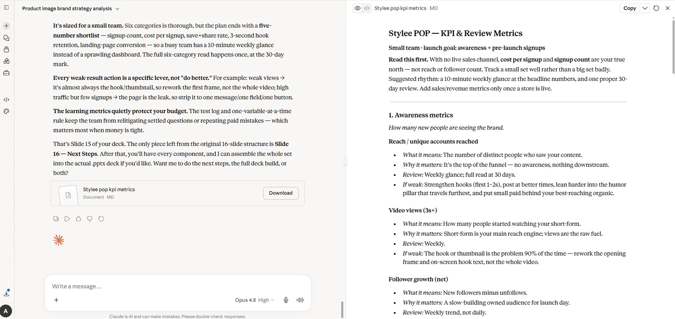Image resolution: width=675 pixels, height=319 pixels.
Task: Click the 'Slide 16 — Next Steps' bold text
Action: coord(171,149)
